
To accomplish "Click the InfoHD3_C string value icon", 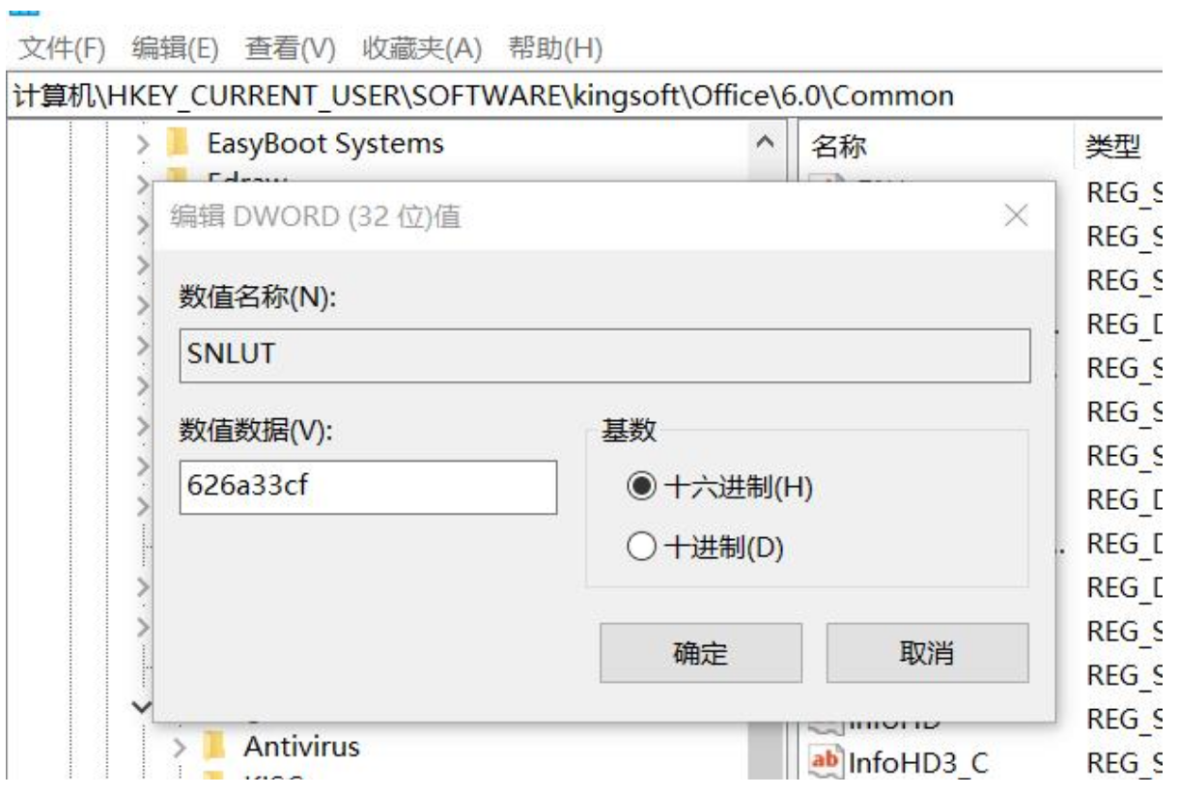I will click(x=824, y=762).
